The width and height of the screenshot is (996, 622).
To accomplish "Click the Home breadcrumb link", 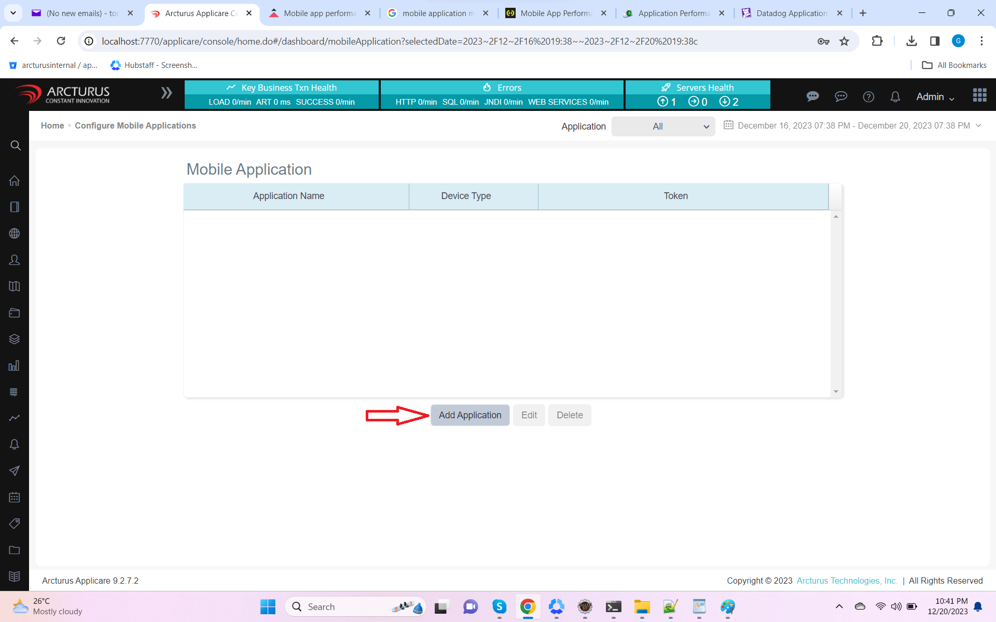I will 52,125.
